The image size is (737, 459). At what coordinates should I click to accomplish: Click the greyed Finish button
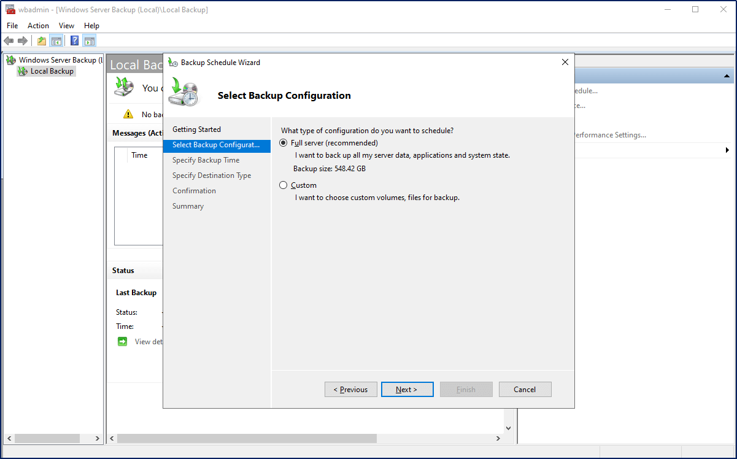coord(466,389)
